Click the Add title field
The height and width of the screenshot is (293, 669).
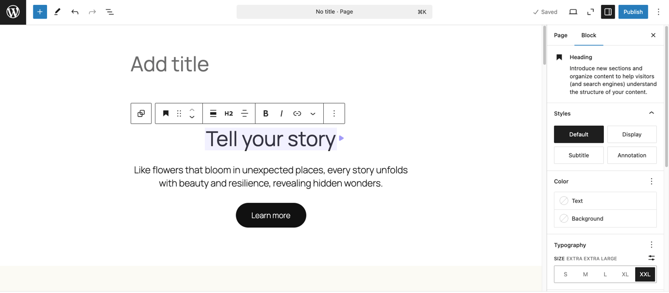pos(169,64)
